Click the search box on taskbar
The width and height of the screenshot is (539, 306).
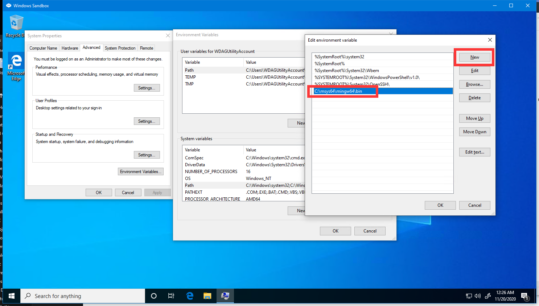83,296
